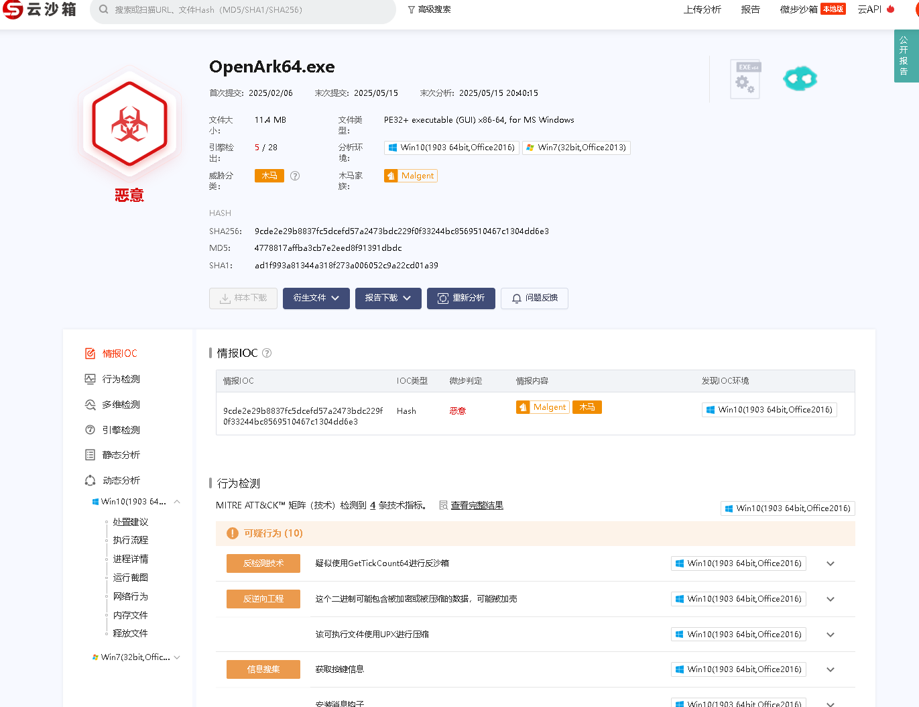This screenshot has width=919, height=707.
Task: Open 运行截图 tree item
Action: click(130, 578)
